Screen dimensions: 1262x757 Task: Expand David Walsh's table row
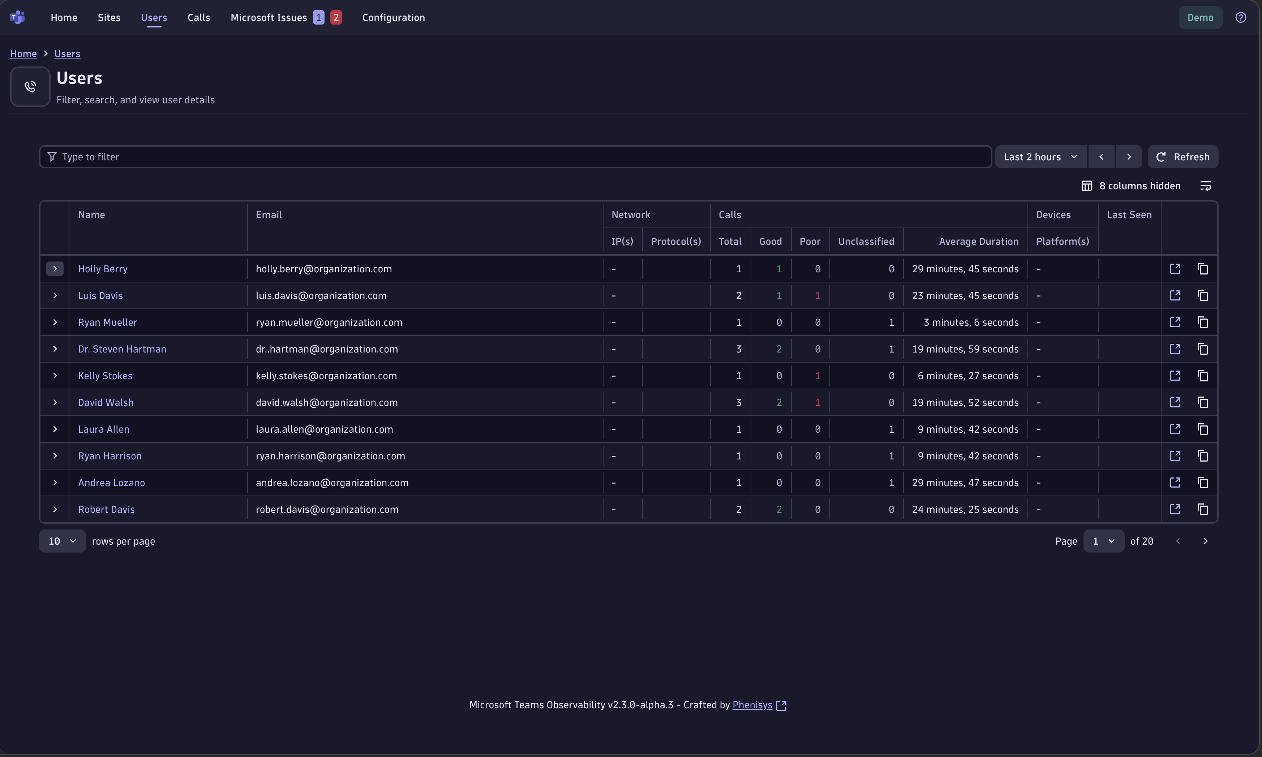click(x=55, y=402)
